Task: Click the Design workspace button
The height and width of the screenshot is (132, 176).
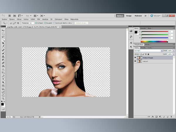Action: [x=129, y=16]
